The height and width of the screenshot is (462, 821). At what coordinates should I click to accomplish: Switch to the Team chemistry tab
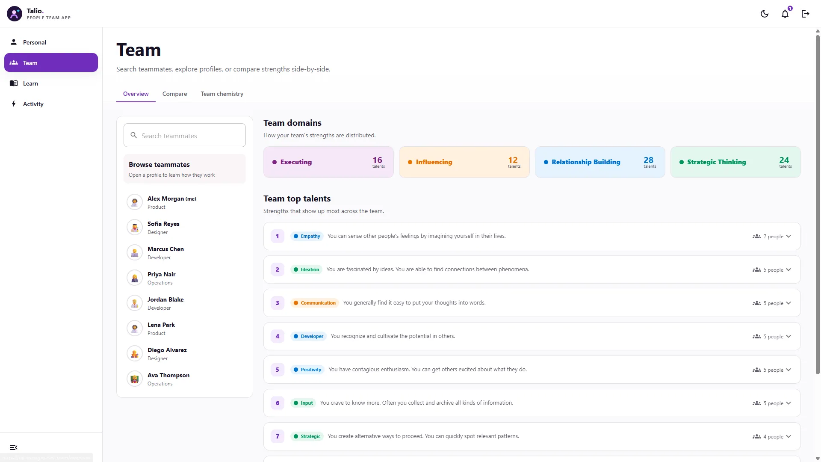[222, 94]
